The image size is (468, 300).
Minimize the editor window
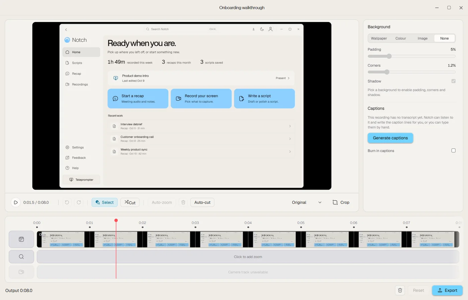(x=437, y=8)
